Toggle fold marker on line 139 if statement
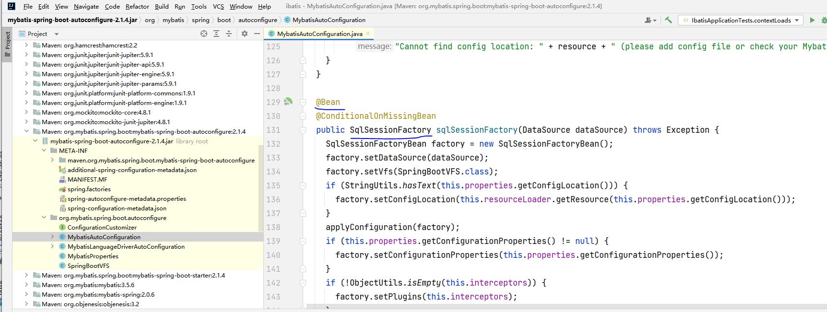The width and height of the screenshot is (827, 312). pos(303,241)
